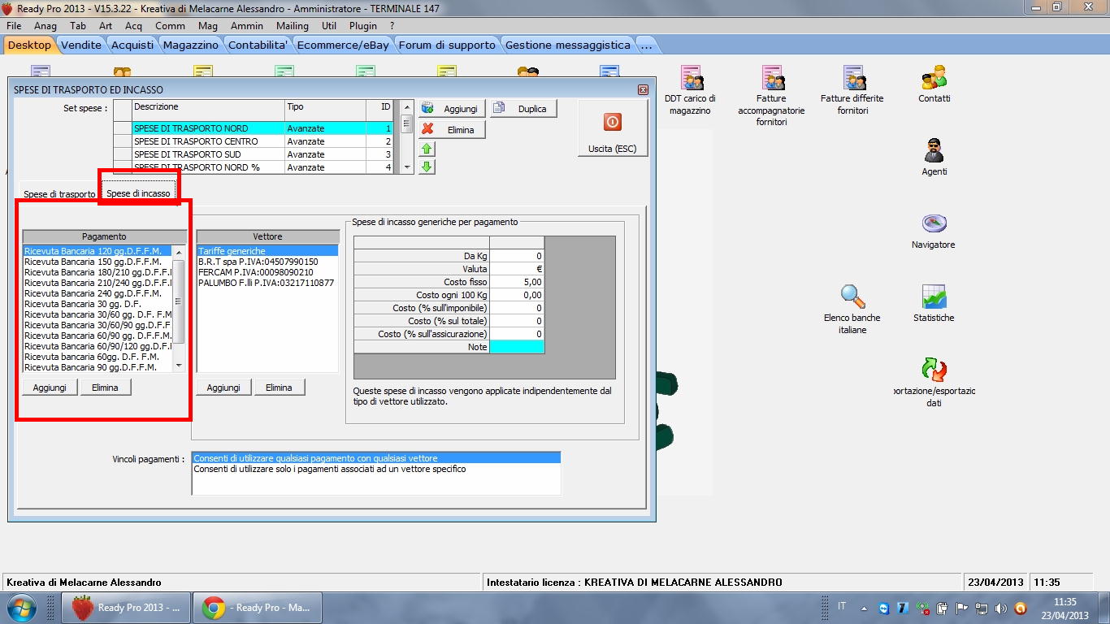1110x624 pixels.
Task: Open the DDT carico di magazzino desktop icon
Action: tap(691, 91)
